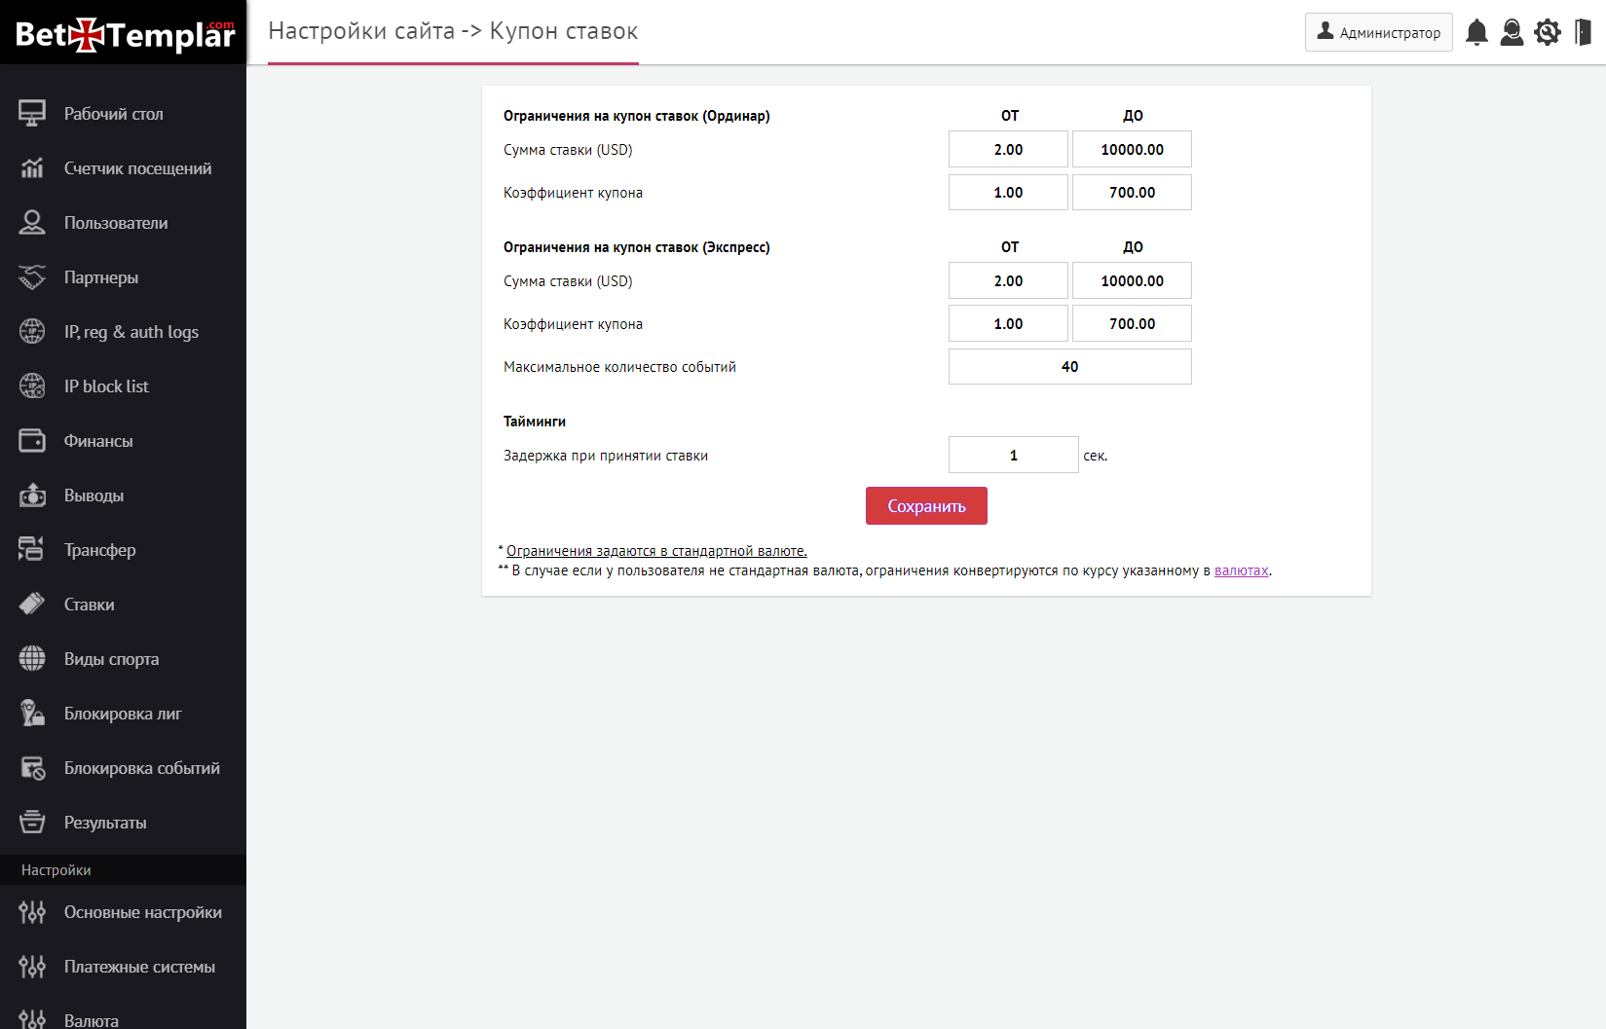Open the support agent headset icon
Viewport: 1606px width, 1029px height.
(1512, 32)
